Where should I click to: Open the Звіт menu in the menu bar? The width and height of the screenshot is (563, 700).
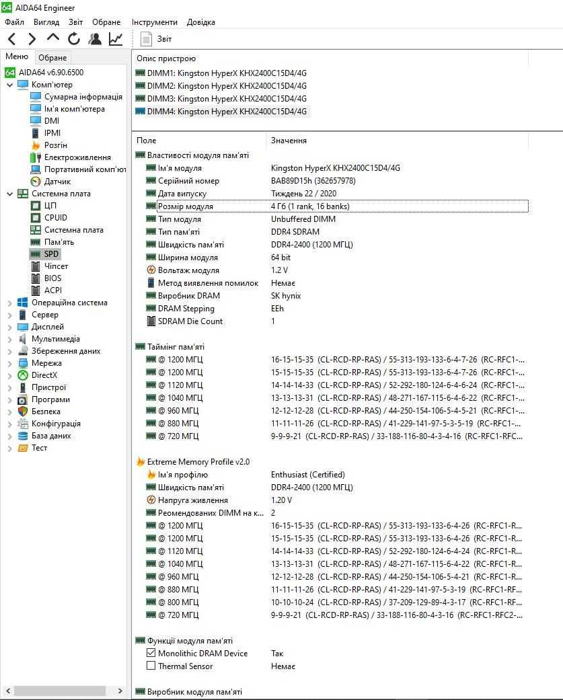coord(75,22)
